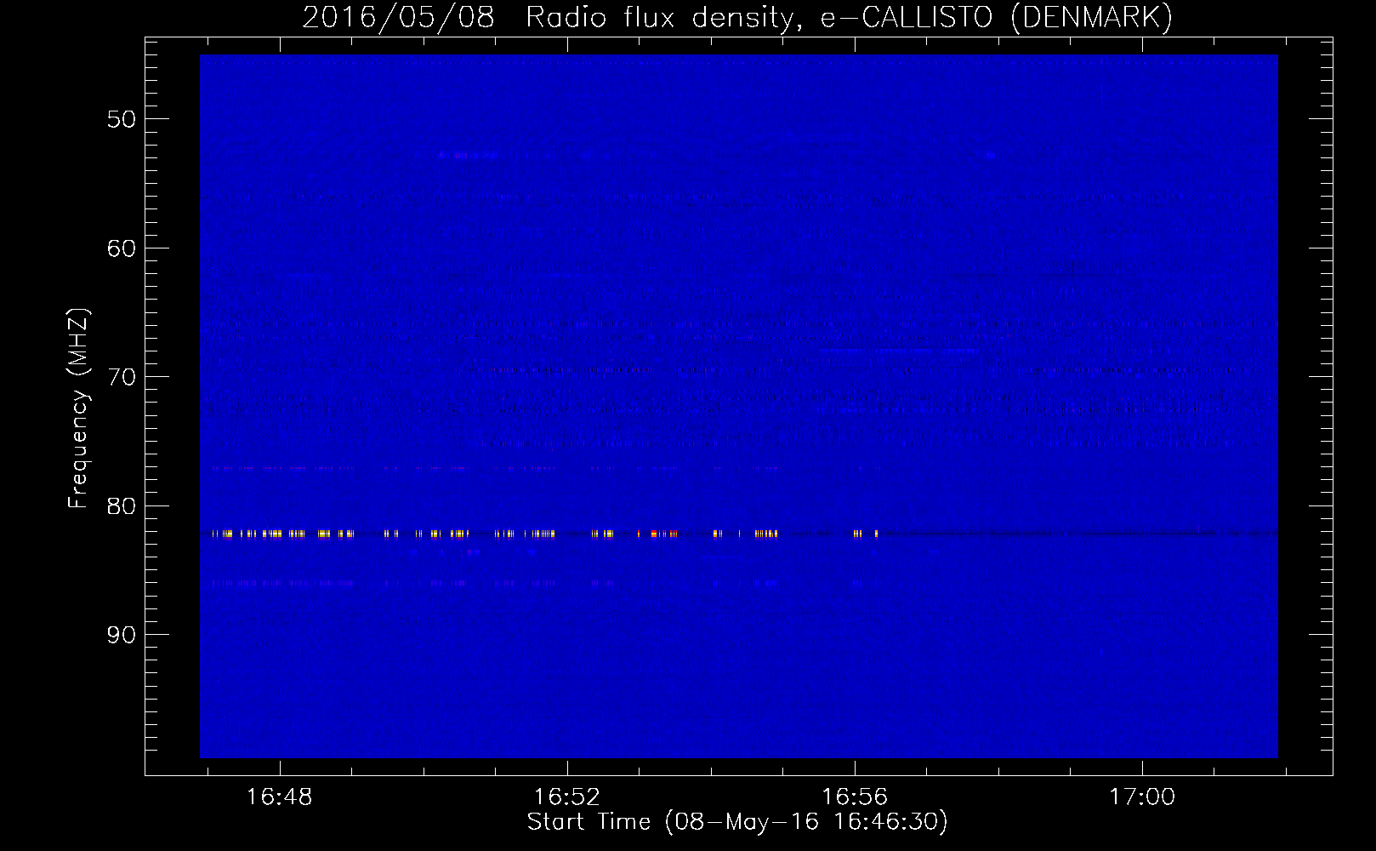
Task: Click the 'Start Time (08-May-16 16:46:30)' label
Action: click(x=737, y=822)
